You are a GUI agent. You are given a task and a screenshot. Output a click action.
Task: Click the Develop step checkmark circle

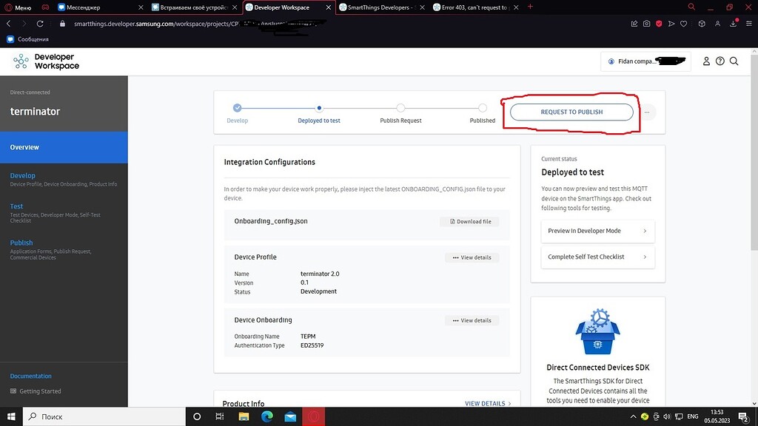pos(237,106)
